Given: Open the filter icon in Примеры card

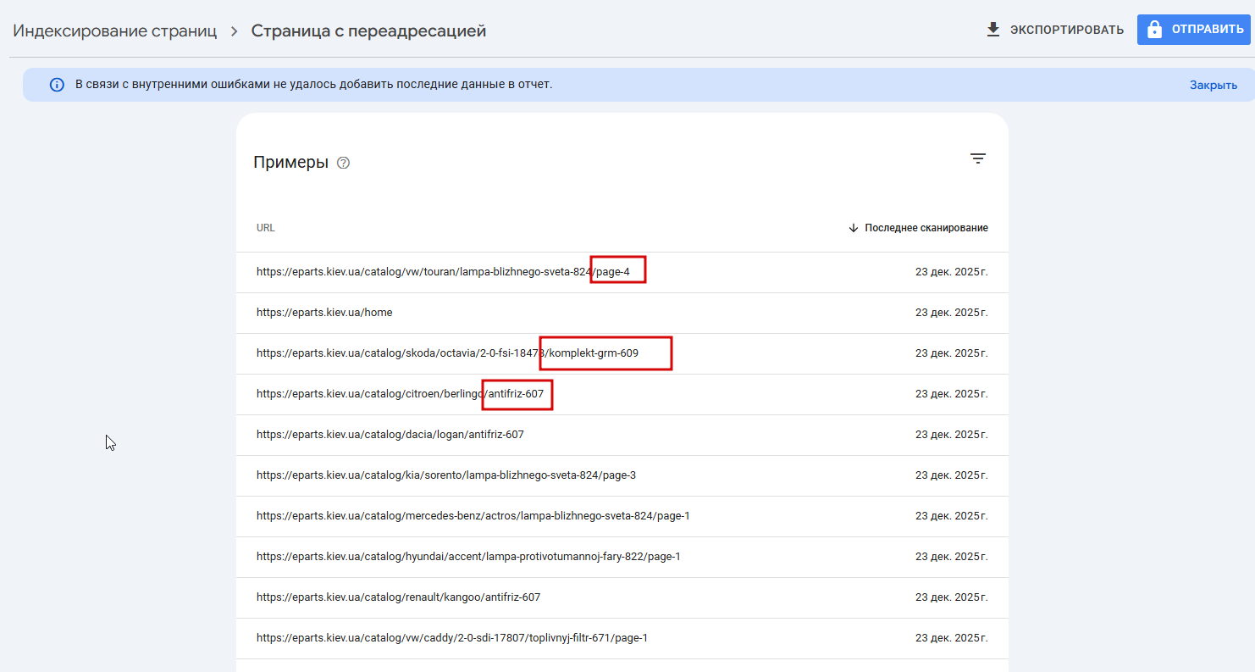Looking at the screenshot, I should point(978,158).
